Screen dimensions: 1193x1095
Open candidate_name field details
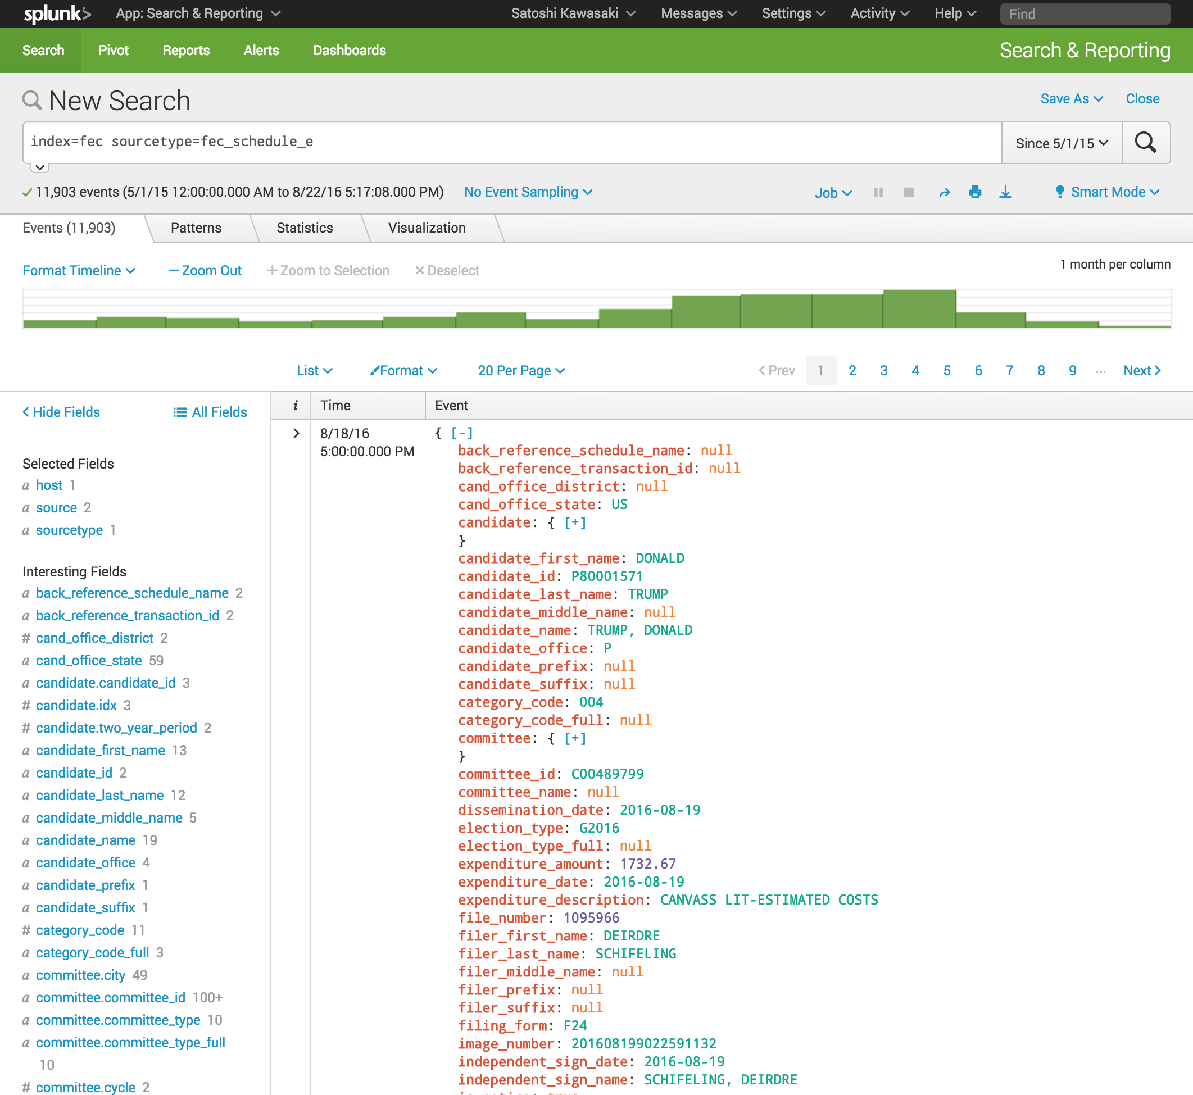(x=86, y=840)
